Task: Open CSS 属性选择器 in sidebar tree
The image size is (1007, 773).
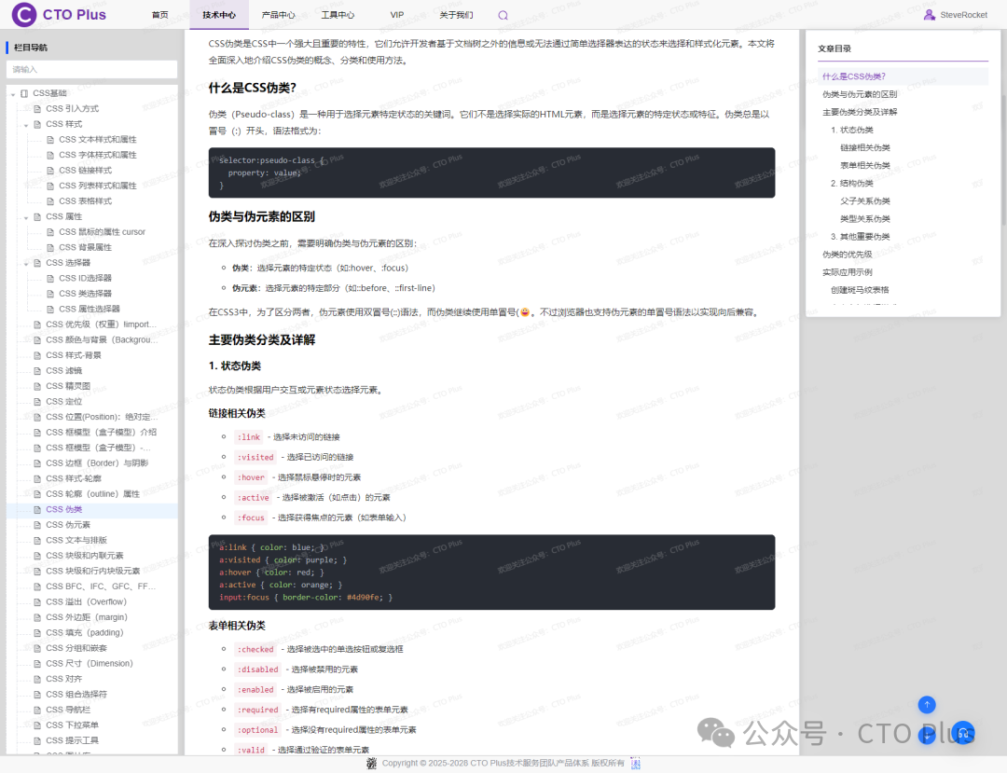Action: (x=90, y=310)
